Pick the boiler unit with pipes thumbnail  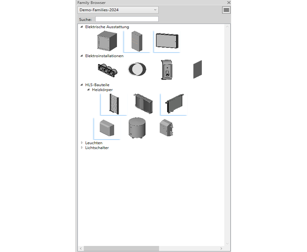coord(167,128)
